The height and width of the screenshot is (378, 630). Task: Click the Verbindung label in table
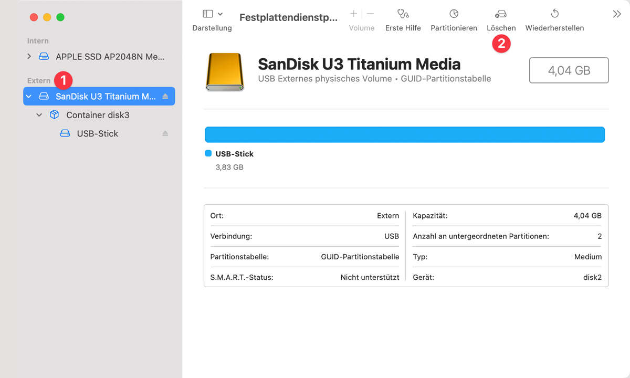click(x=231, y=236)
